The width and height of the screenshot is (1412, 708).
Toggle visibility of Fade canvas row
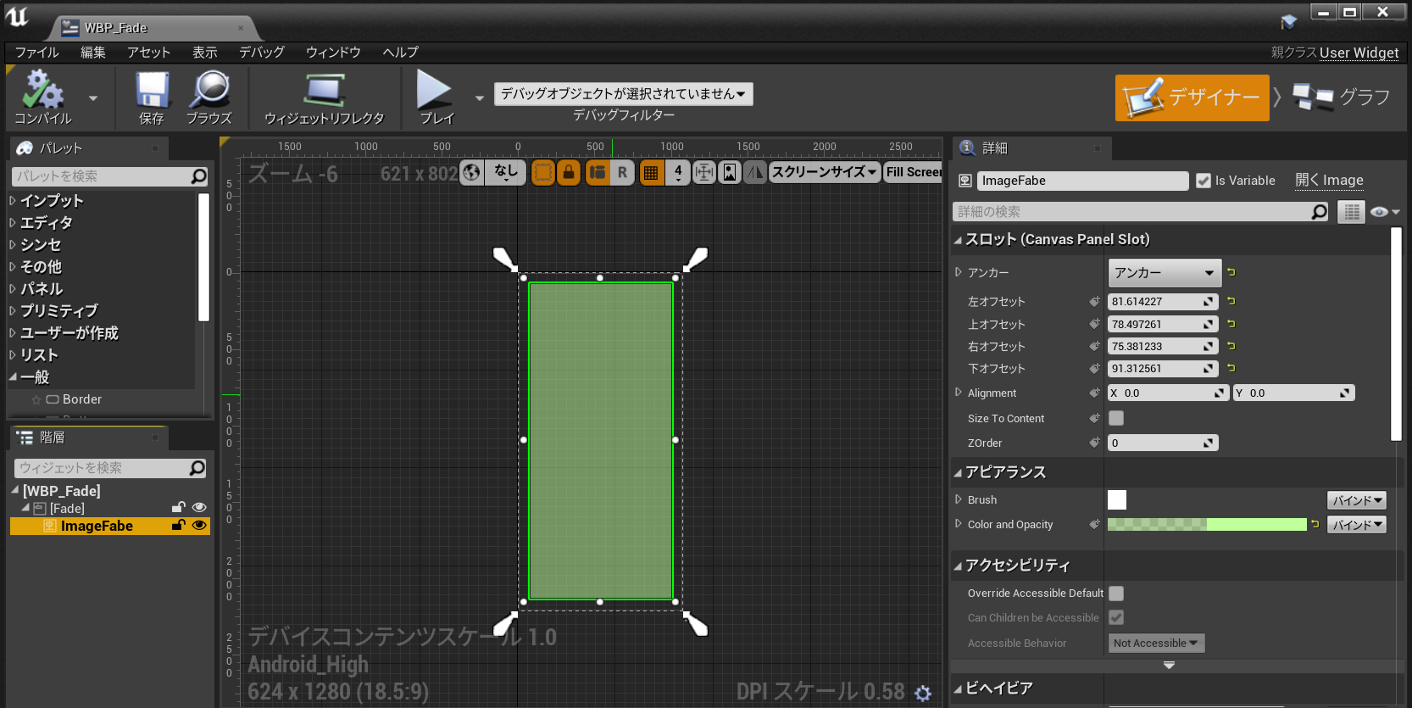pos(199,508)
